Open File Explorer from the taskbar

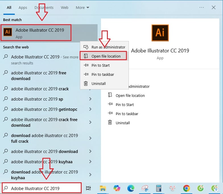point(103,188)
